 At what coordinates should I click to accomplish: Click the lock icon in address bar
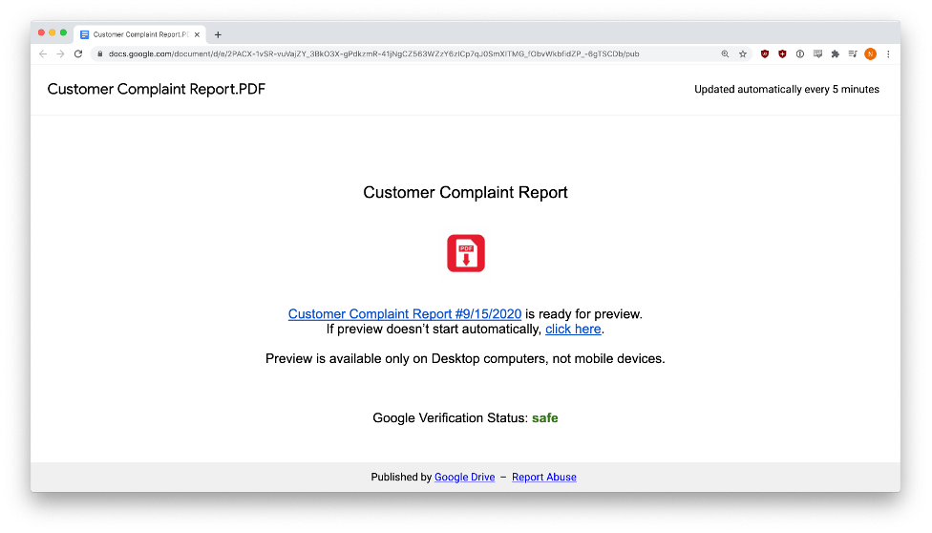[x=100, y=54]
